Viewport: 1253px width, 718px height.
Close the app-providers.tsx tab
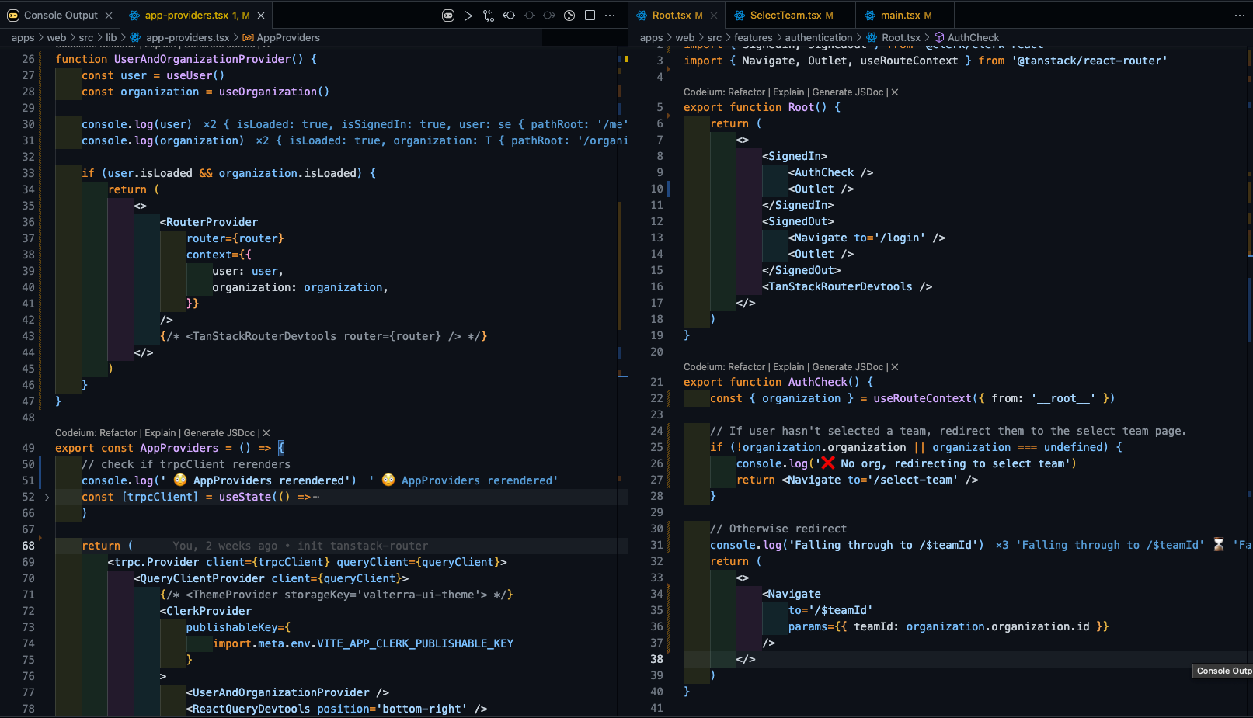click(261, 16)
